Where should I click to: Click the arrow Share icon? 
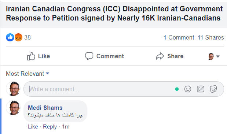pos(160,56)
